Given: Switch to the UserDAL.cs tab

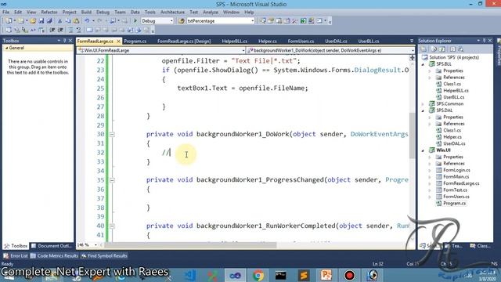Looking at the screenshot, I should point(336,42).
